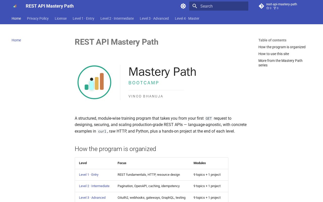Click modules cell in Level 1 row
Image resolution: width=323 pixels, height=202 pixels.
coord(207,175)
